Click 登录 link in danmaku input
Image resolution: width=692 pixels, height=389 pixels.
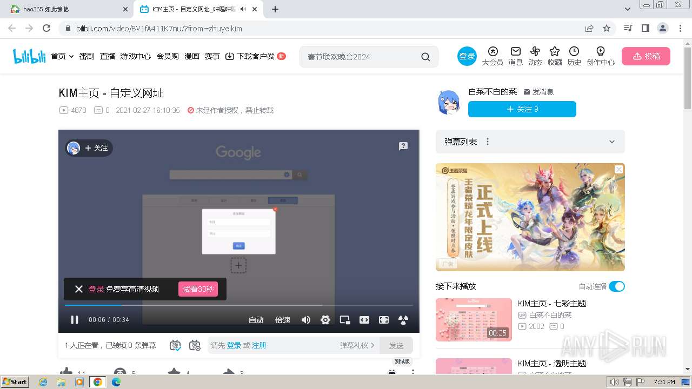tap(234, 345)
